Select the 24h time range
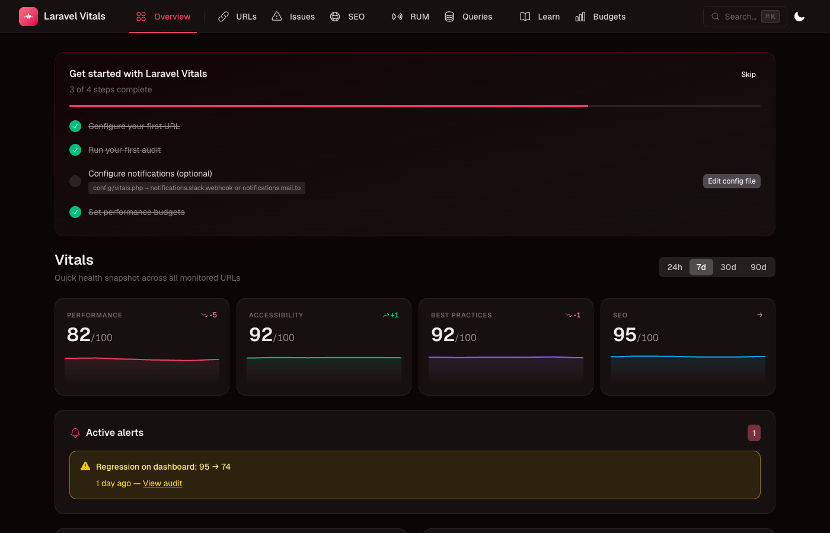This screenshot has height=533, width=830. click(675, 267)
